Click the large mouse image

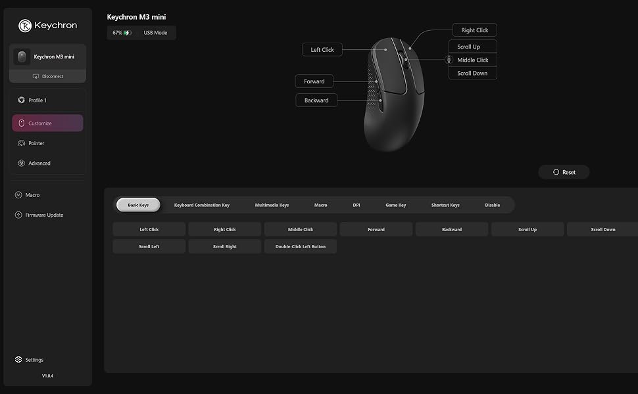pos(394,95)
